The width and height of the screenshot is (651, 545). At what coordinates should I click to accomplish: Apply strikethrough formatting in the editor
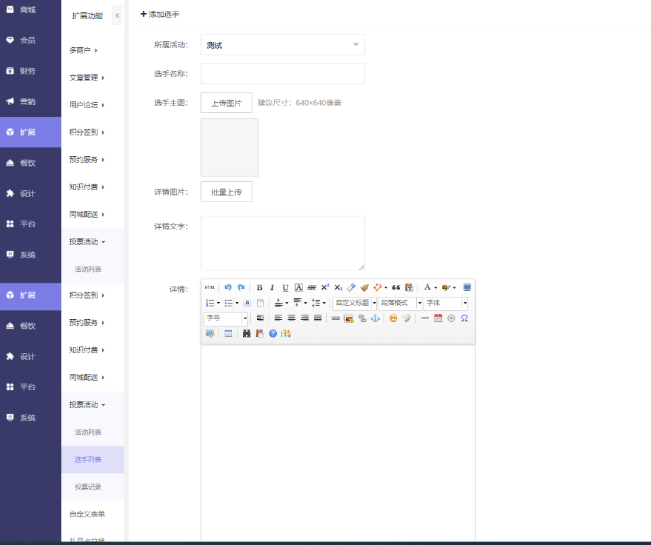pyautogui.click(x=312, y=287)
